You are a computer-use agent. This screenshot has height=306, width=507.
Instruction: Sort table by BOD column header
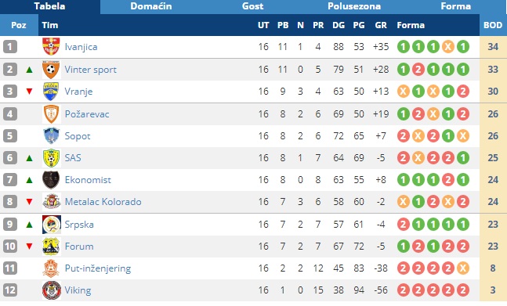493,25
